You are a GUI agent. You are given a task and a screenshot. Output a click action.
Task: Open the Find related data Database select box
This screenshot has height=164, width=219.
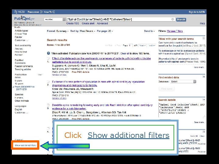(x=183, y=82)
